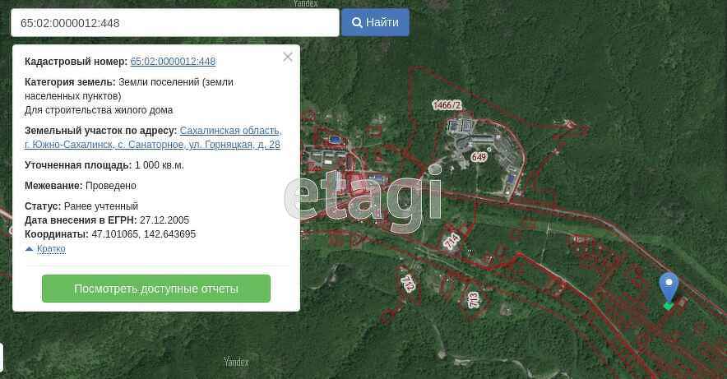Click the parcel label 1466/2 on the map
727x379 pixels.
point(447,105)
